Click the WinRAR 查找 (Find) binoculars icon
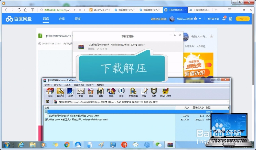The image size is (256, 150). [x=101, y=93]
